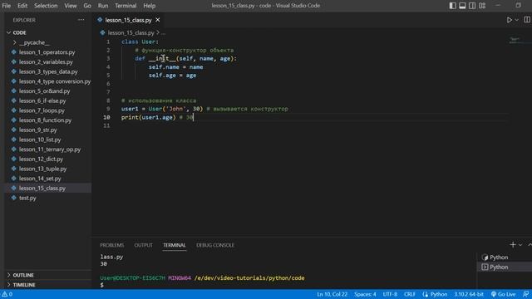The height and width of the screenshot is (299, 532).
Task: Open breadcrumb ellipsis symbol picker
Action: click(164, 33)
